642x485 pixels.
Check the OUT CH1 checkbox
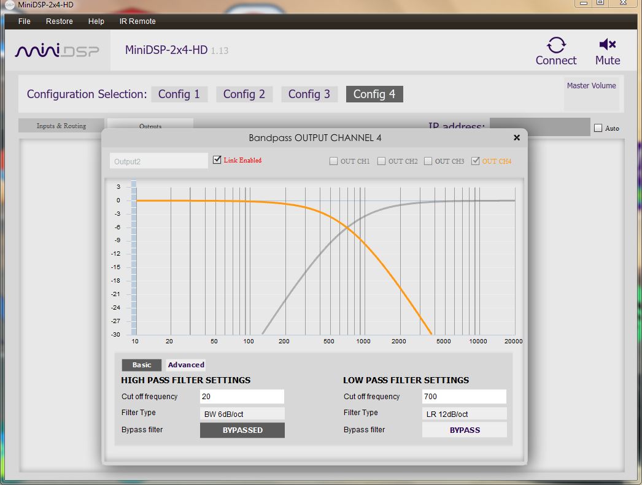pos(333,161)
